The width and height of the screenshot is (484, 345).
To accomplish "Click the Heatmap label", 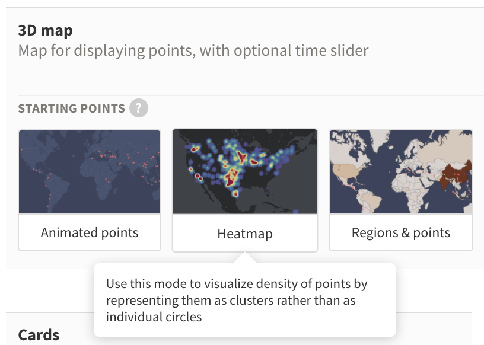I will [x=245, y=234].
